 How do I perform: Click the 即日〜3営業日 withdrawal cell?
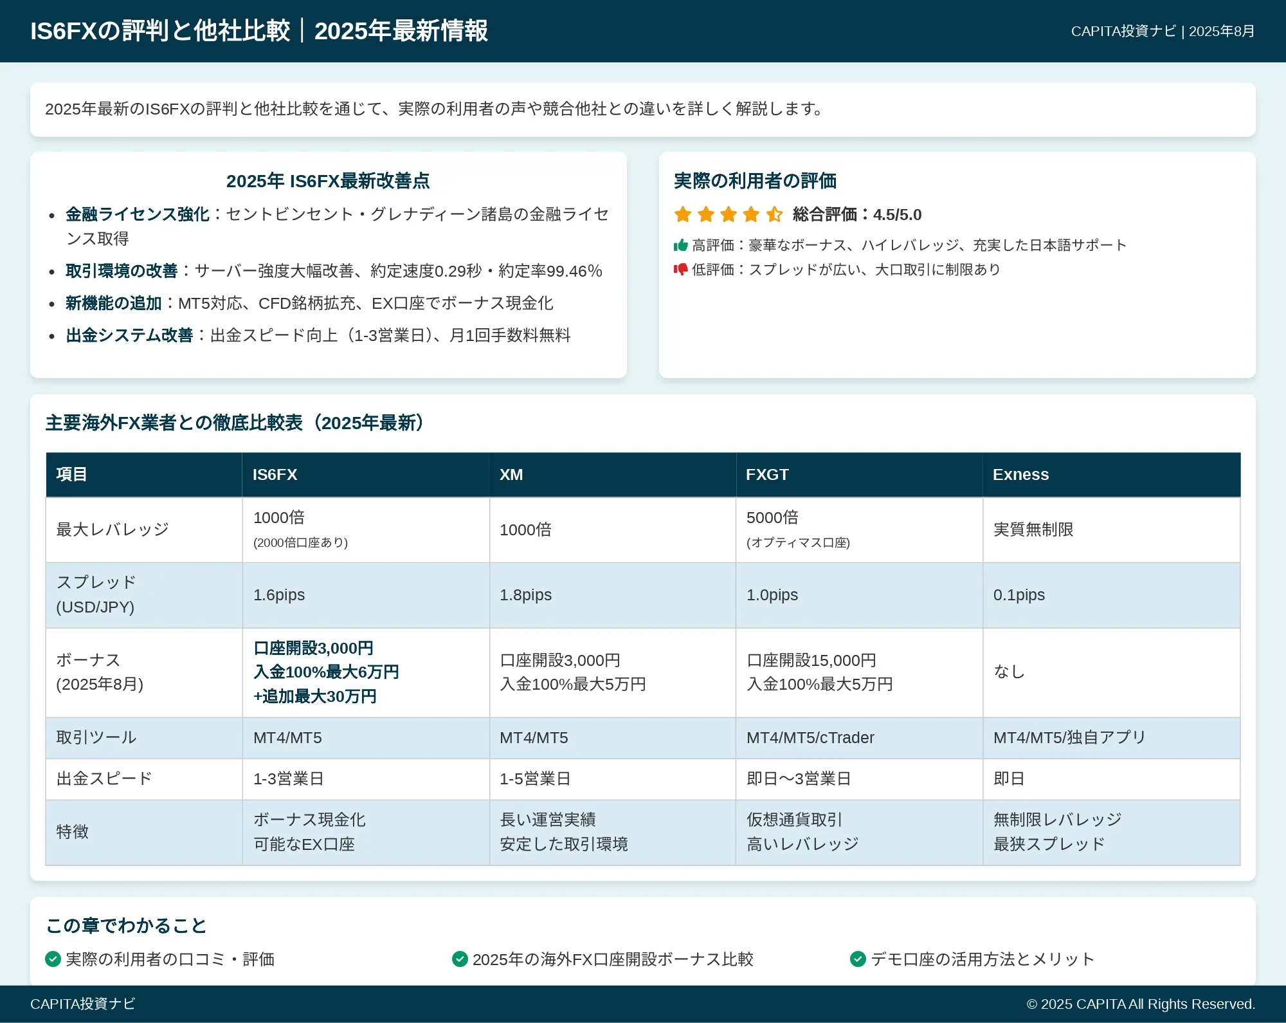tap(859, 779)
